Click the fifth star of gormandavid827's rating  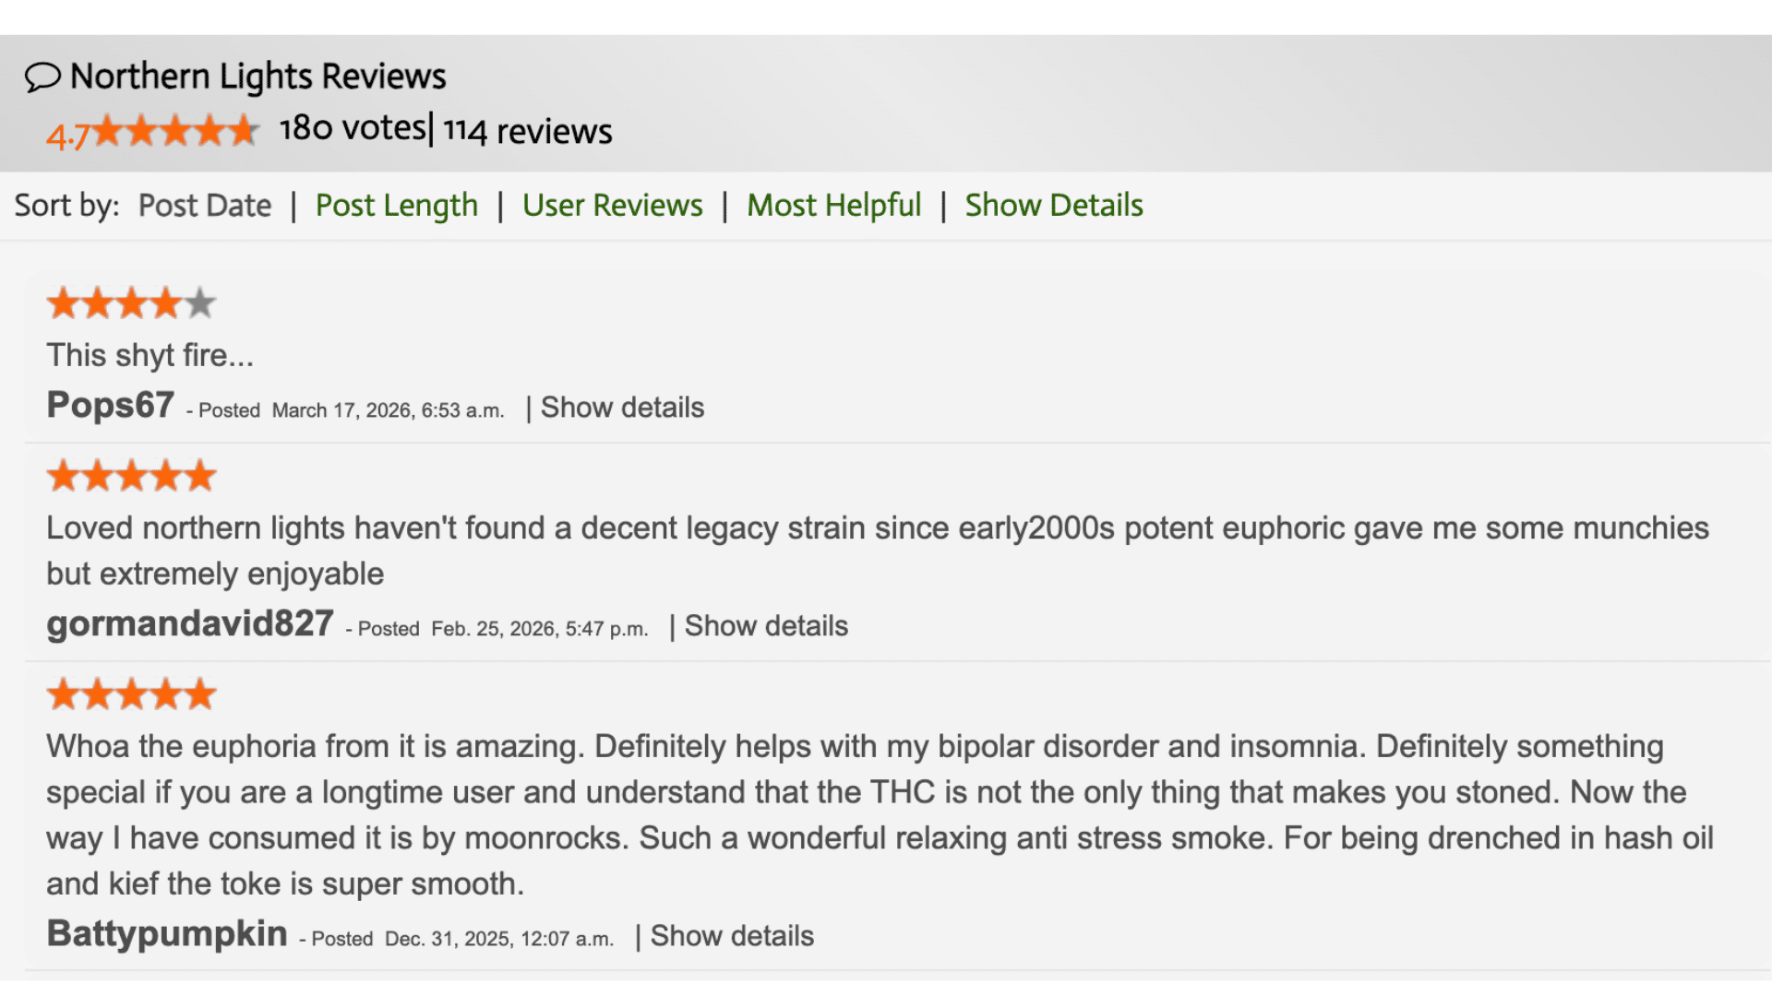[200, 474]
